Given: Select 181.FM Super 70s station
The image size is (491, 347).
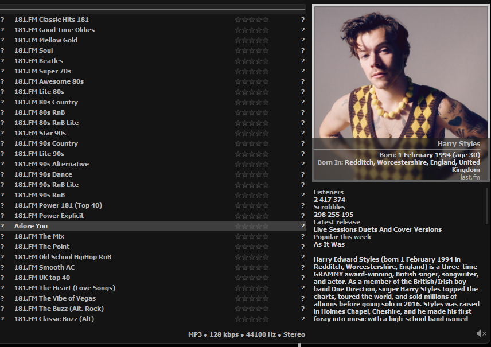Looking at the screenshot, I should pos(153,71).
